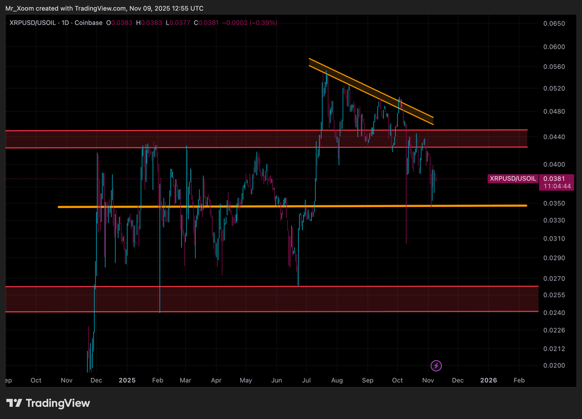Screen dimensions: 582x419
Task: Click the purple lightning bolt event icon
Action: point(436,366)
